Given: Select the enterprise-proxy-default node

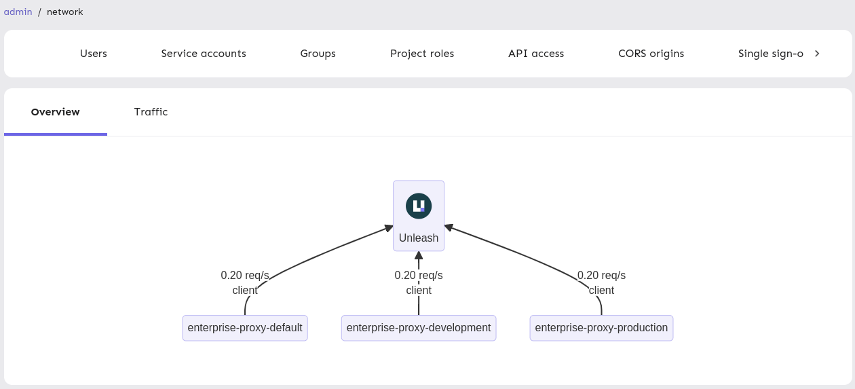Looking at the screenshot, I should point(245,328).
